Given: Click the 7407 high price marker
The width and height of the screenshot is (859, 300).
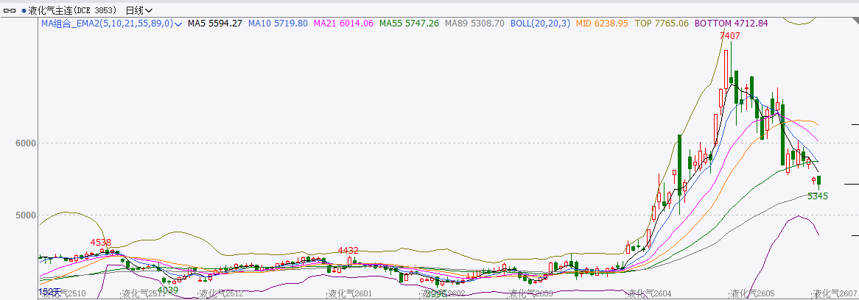Looking at the screenshot, I should (x=729, y=35).
